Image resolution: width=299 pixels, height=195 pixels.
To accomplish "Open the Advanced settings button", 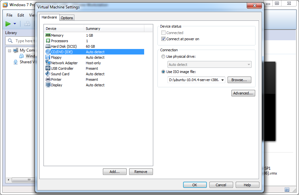I will 243,93.
